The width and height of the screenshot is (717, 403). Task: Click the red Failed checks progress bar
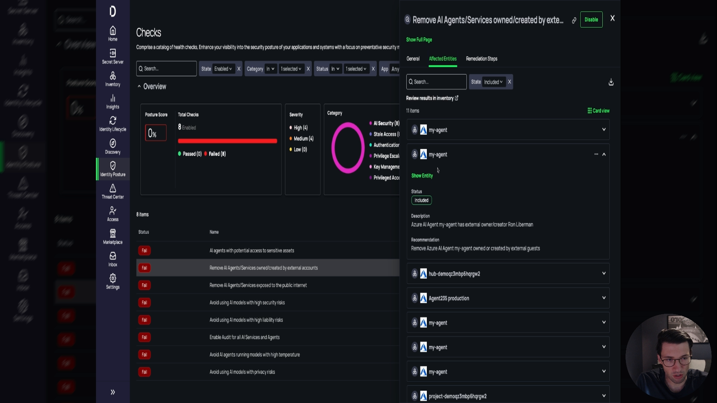[x=227, y=141]
